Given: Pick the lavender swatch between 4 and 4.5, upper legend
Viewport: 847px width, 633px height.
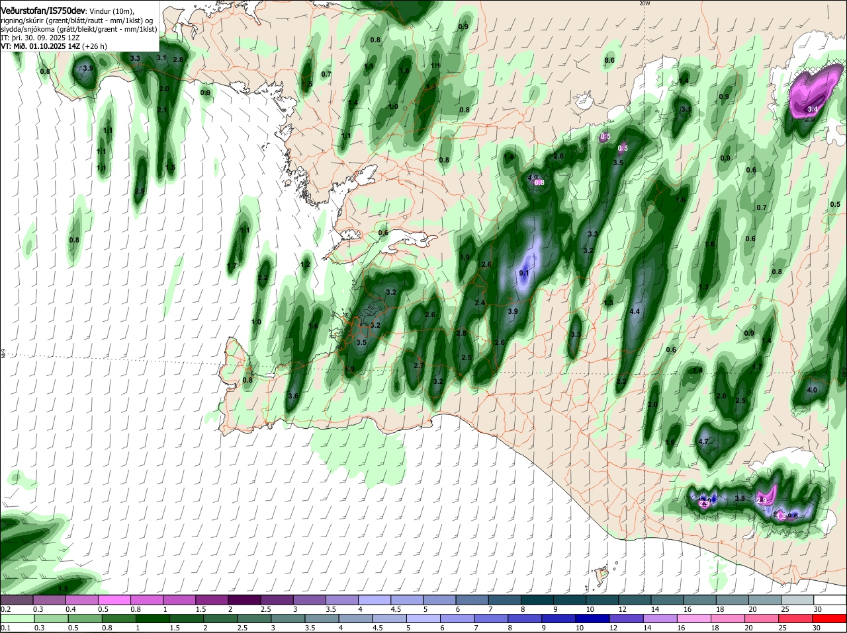Looking at the screenshot, I should [375, 600].
